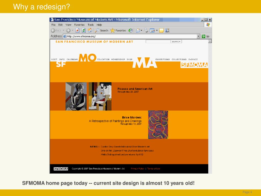
Task: Click the SAN FRANCISCO MUSEUM OF MODERN ART heading
Action: point(94,42)
